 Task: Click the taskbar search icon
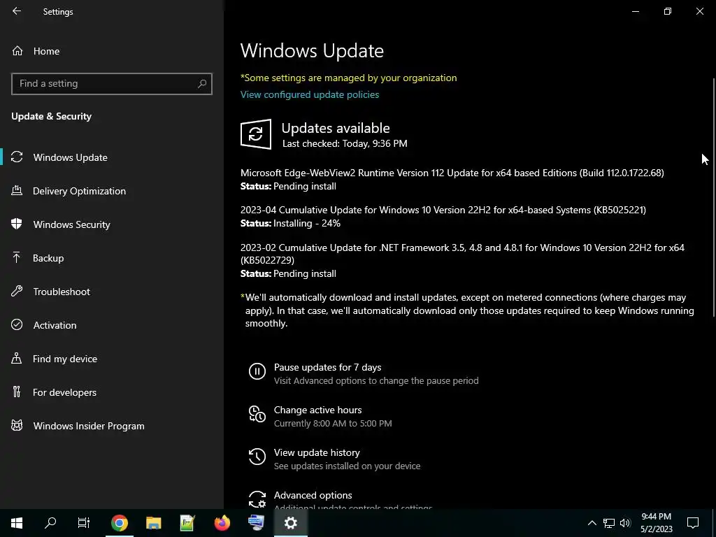[50, 523]
